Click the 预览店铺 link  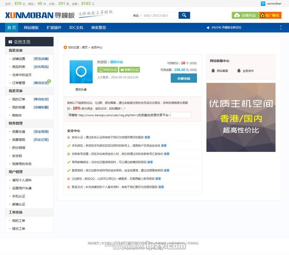coord(41,59)
